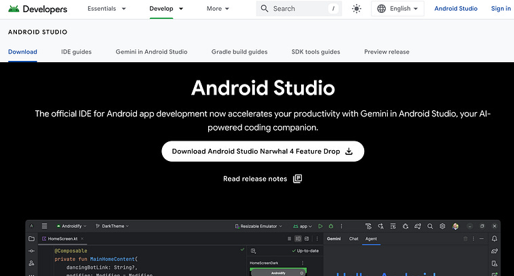Expand the Essentials dropdown menu

click(x=106, y=9)
